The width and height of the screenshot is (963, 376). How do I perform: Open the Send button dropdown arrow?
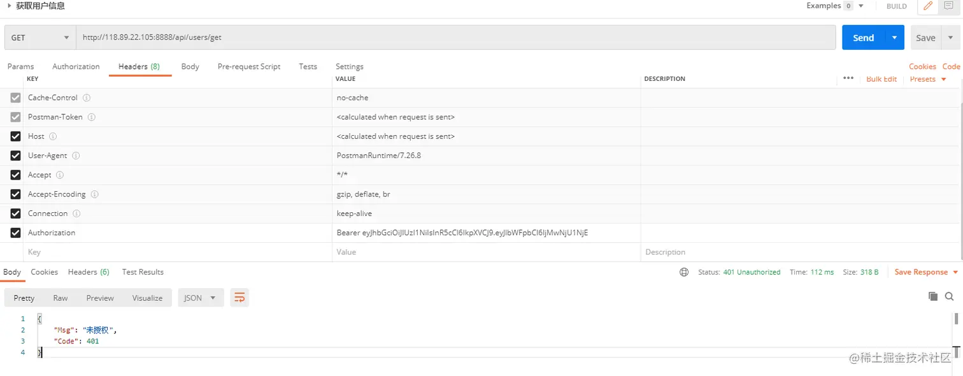click(894, 38)
